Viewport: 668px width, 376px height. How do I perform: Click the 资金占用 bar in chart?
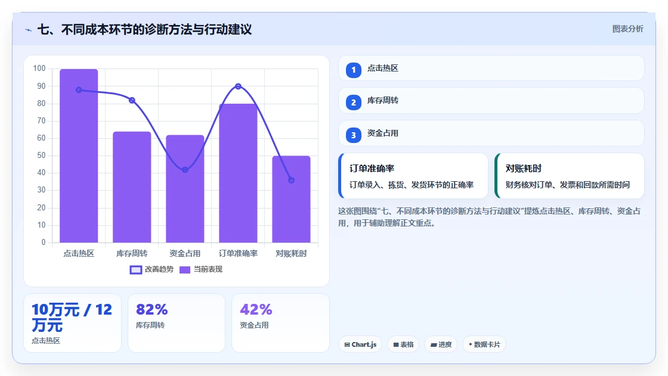click(185, 189)
